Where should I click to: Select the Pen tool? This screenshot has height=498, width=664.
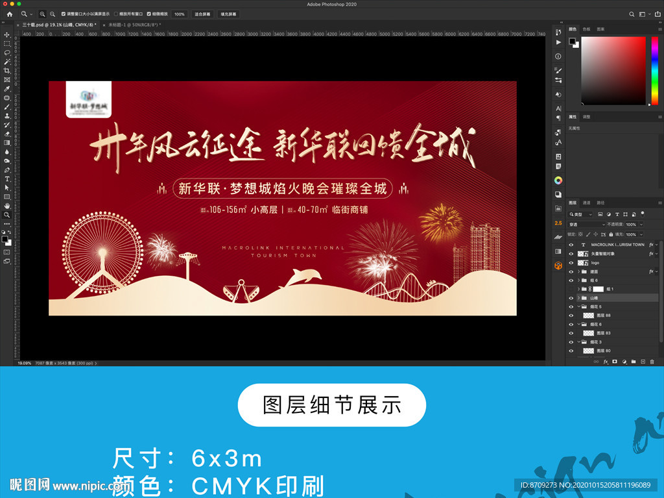[6, 169]
